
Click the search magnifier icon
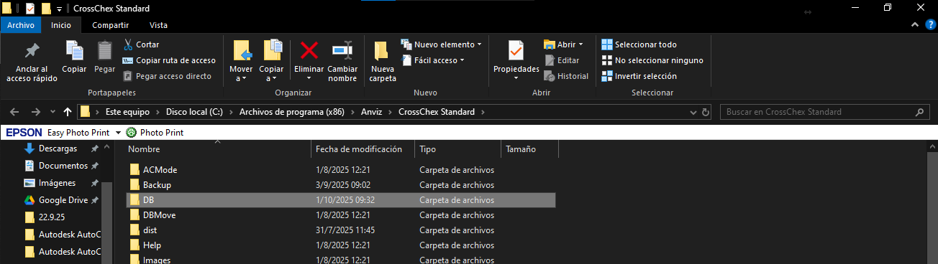click(x=919, y=112)
